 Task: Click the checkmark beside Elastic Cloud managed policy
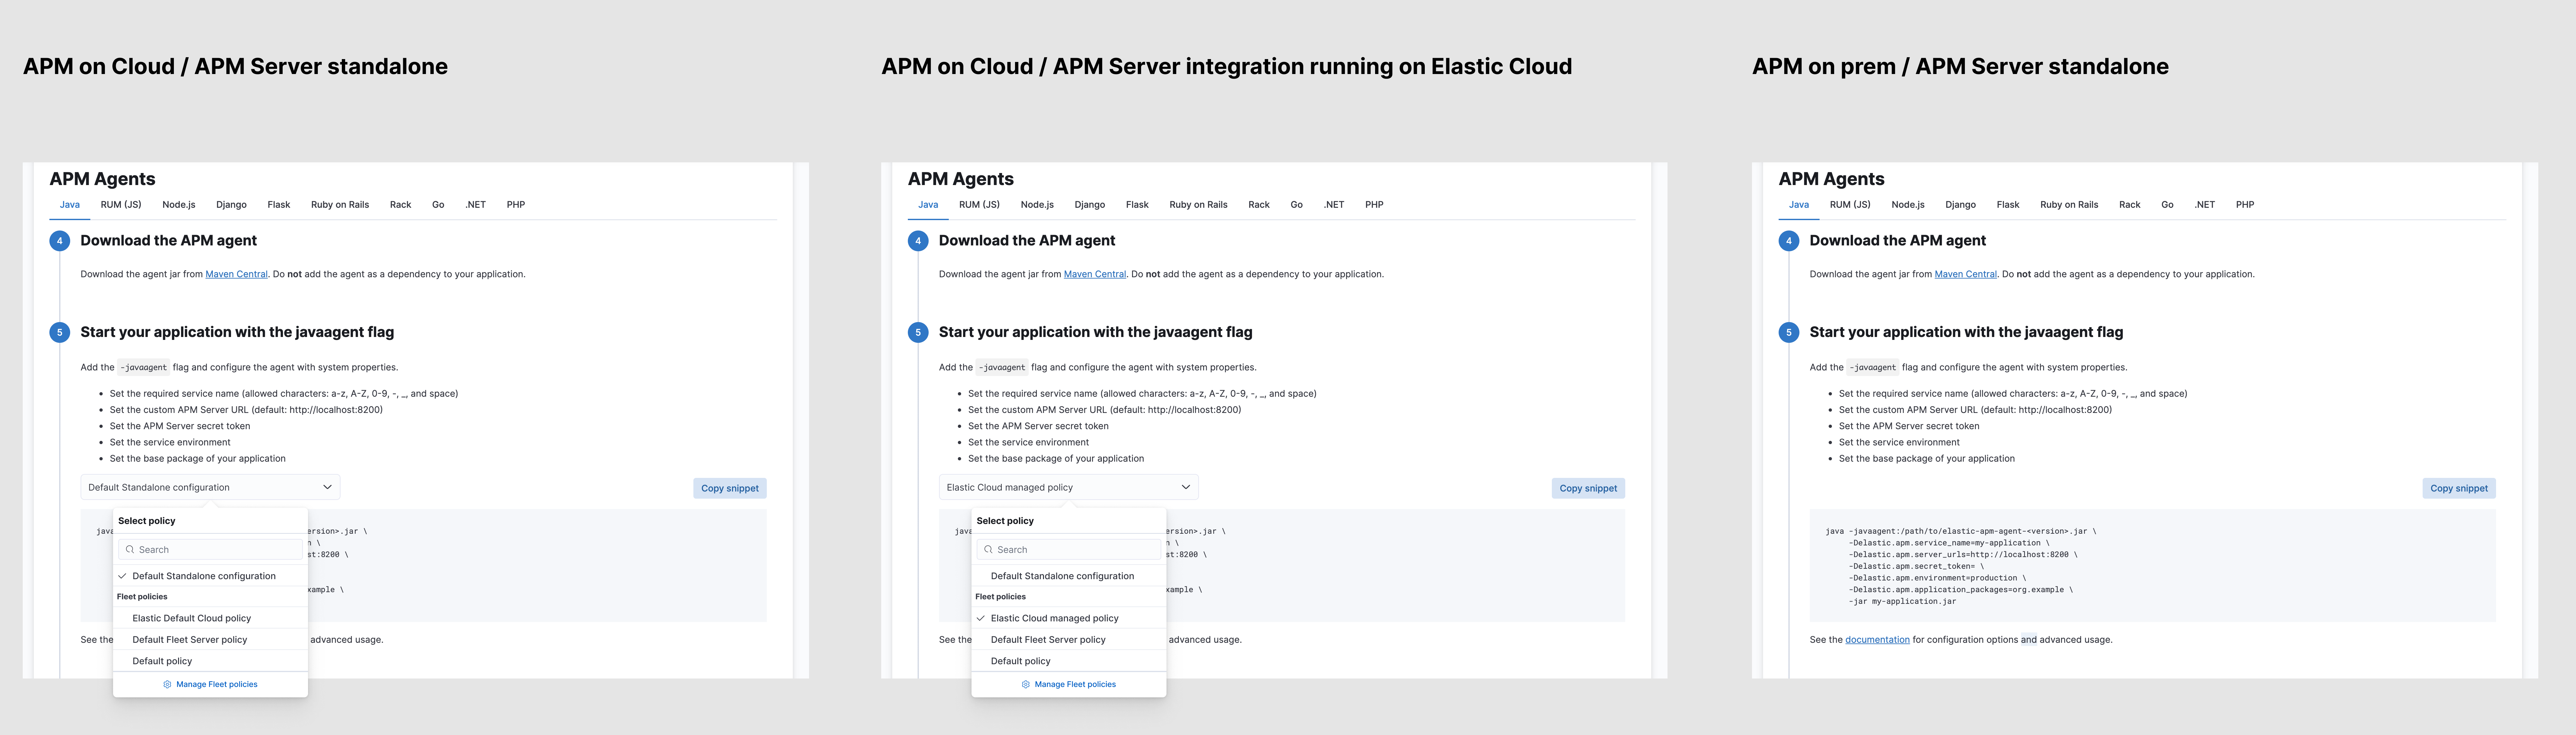coord(981,618)
